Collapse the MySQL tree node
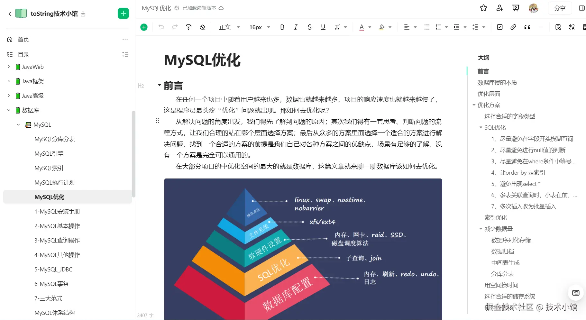The image size is (586, 320). click(18, 124)
